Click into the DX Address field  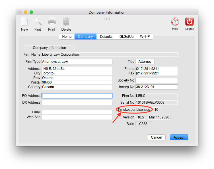[77, 103]
